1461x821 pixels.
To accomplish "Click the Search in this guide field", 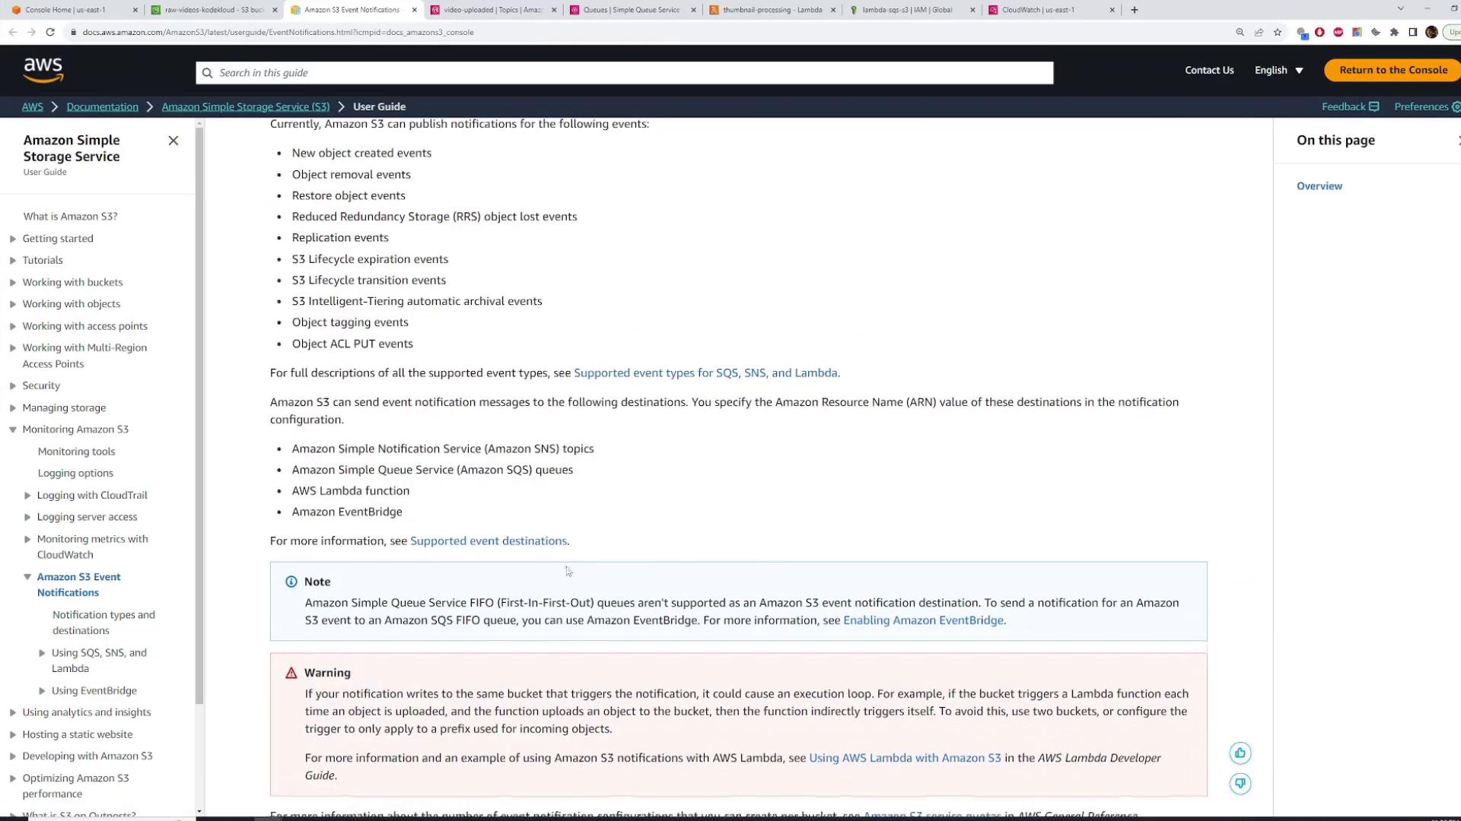I will [624, 73].
